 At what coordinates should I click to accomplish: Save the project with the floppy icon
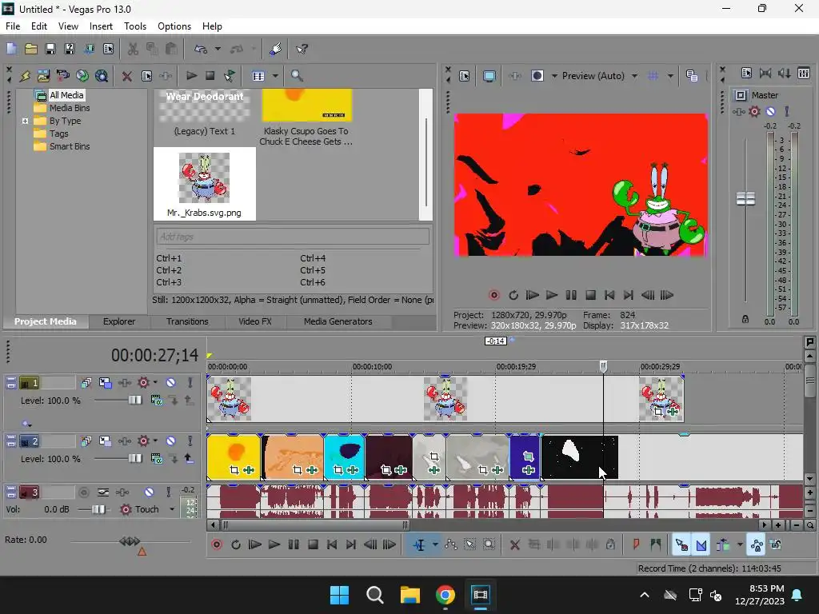point(50,49)
